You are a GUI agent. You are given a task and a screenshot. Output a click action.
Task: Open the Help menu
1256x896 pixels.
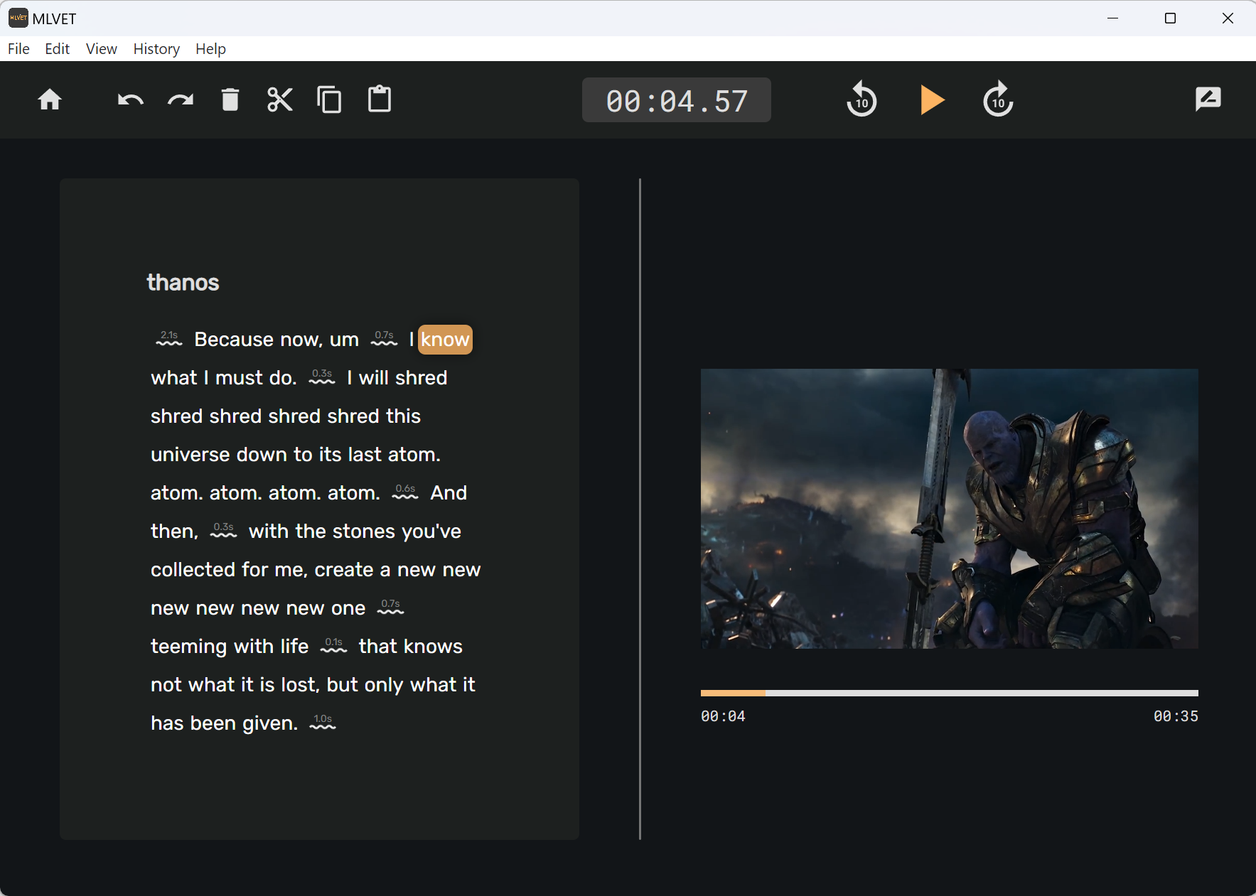tap(210, 48)
